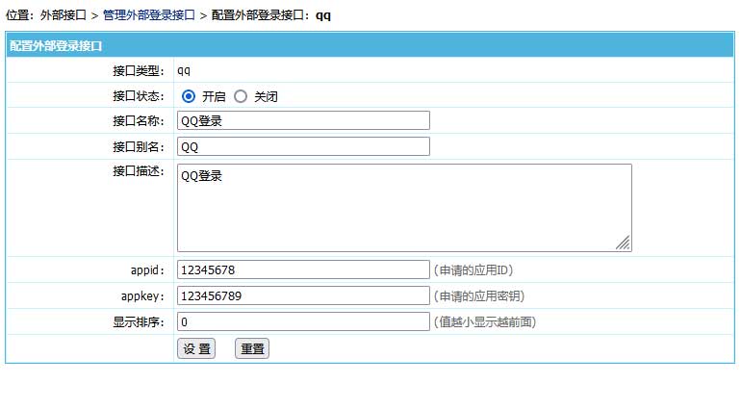The image size is (741, 410).
Task: Click the 接口类型 value qq
Action: [x=184, y=70]
